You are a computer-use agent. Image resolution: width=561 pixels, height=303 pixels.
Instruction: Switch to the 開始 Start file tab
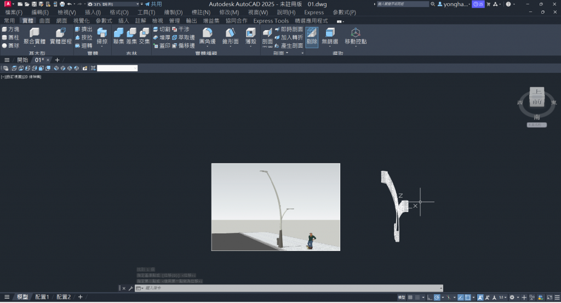pos(22,60)
